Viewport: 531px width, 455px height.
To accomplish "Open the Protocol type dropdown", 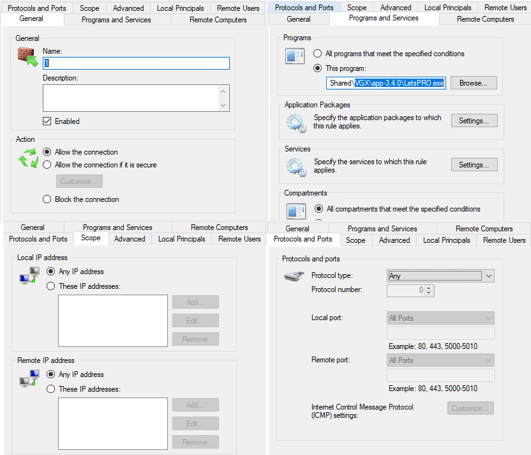I will coord(440,276).
